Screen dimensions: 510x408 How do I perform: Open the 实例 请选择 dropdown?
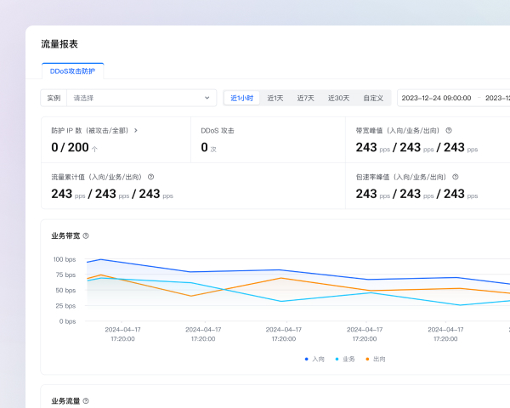pyautogui.click(x=136, y=98)
